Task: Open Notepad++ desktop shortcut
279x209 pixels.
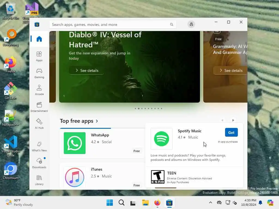Action: 11,118
